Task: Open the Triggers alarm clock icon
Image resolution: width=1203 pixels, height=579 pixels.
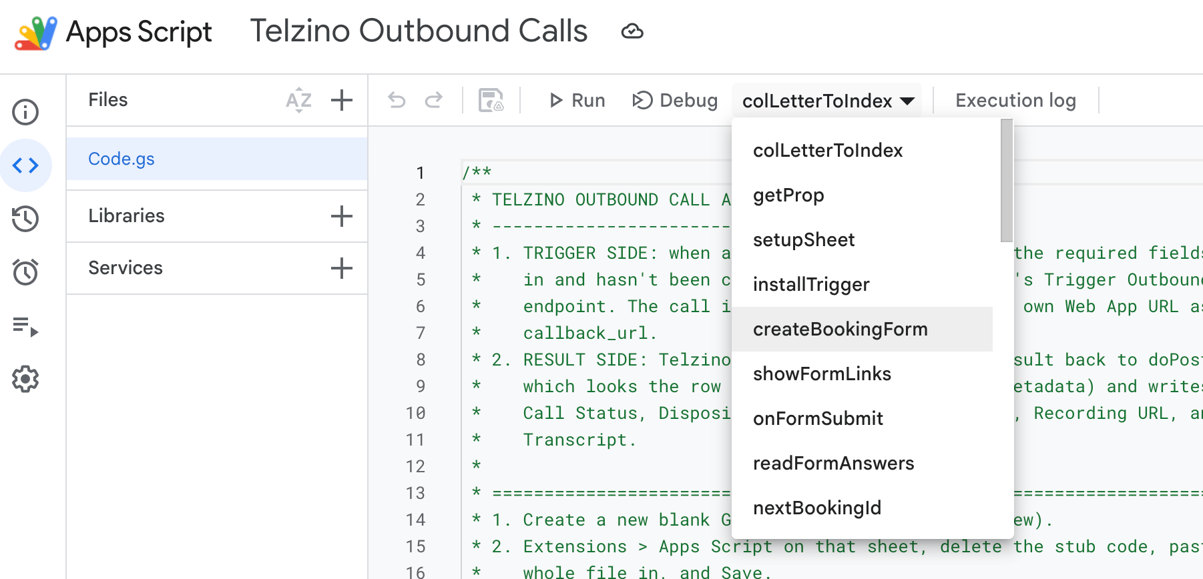Action: tap(25, 272)
